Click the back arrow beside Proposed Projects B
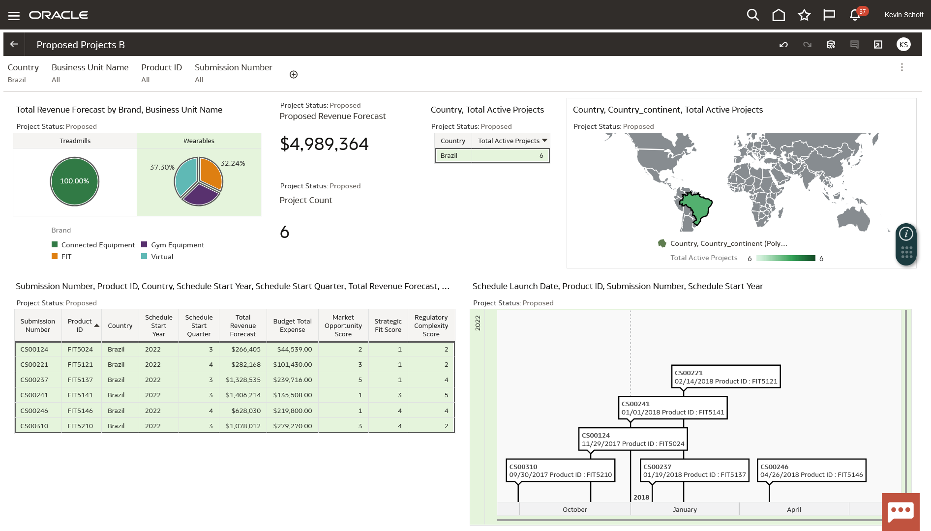Screen dimensions: 931x531 pos(13,44)
